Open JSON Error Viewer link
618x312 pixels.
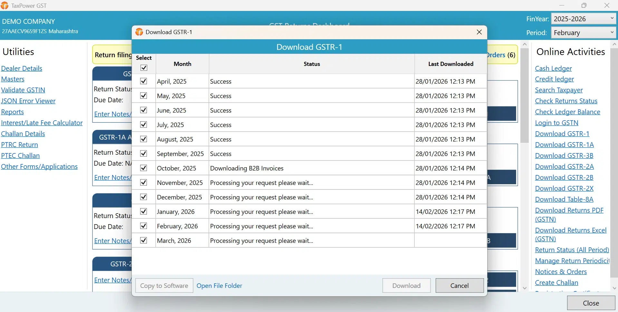[x=28, y=101]
